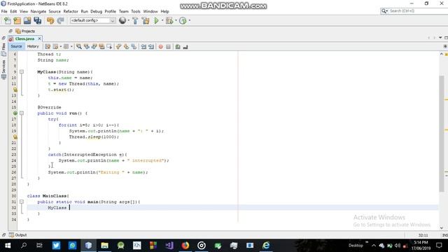
Task: Click the Open Project toolbar icon
Action: 27,20
